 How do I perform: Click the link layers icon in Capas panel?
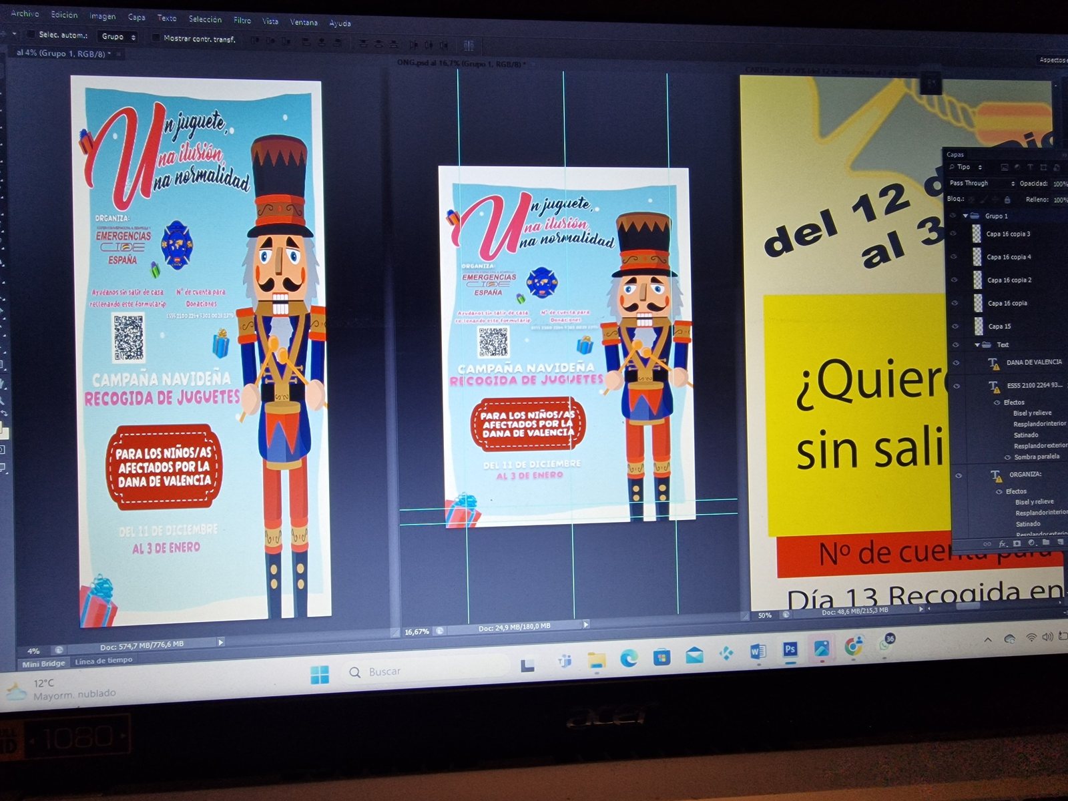point(988,544)
